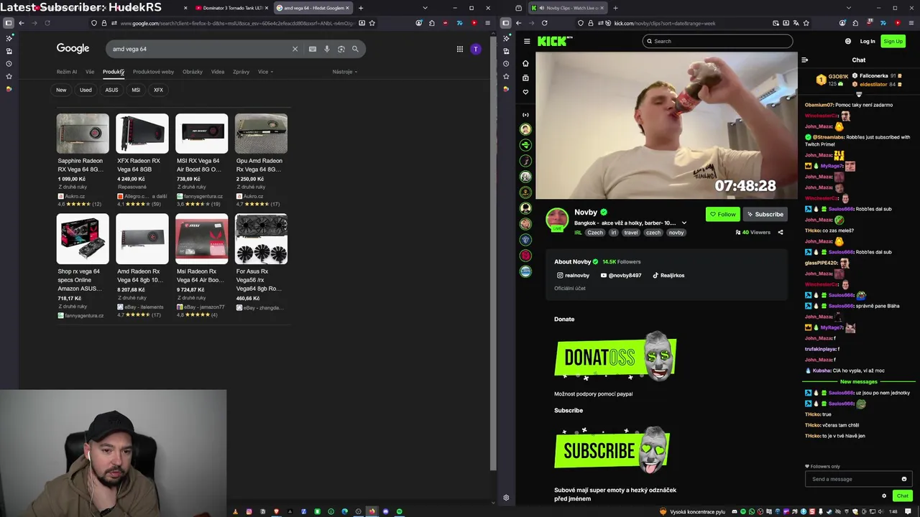Open the realnovby Instagram link
The width and height of the screenshot is (920, 517).
tap(573, 275)
